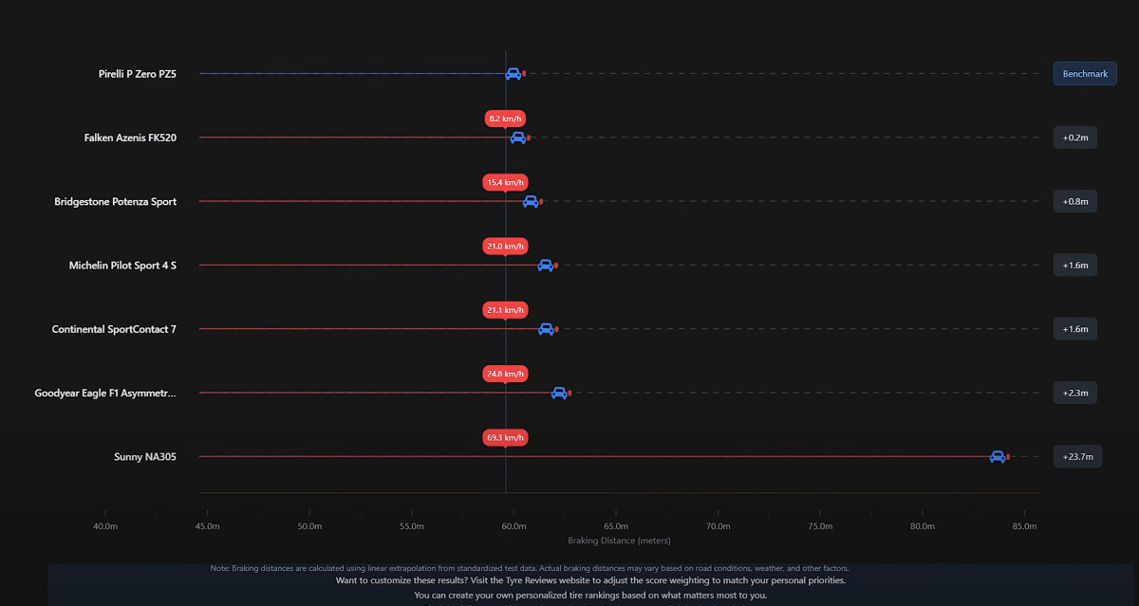Click the 69.3 km/h speed bubble
The height and width of the screenshot is (606, 1139).
505,438
